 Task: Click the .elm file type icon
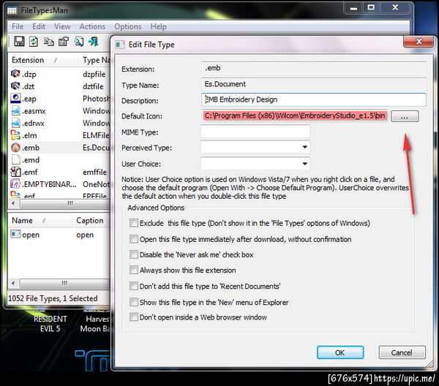[15, 135]
